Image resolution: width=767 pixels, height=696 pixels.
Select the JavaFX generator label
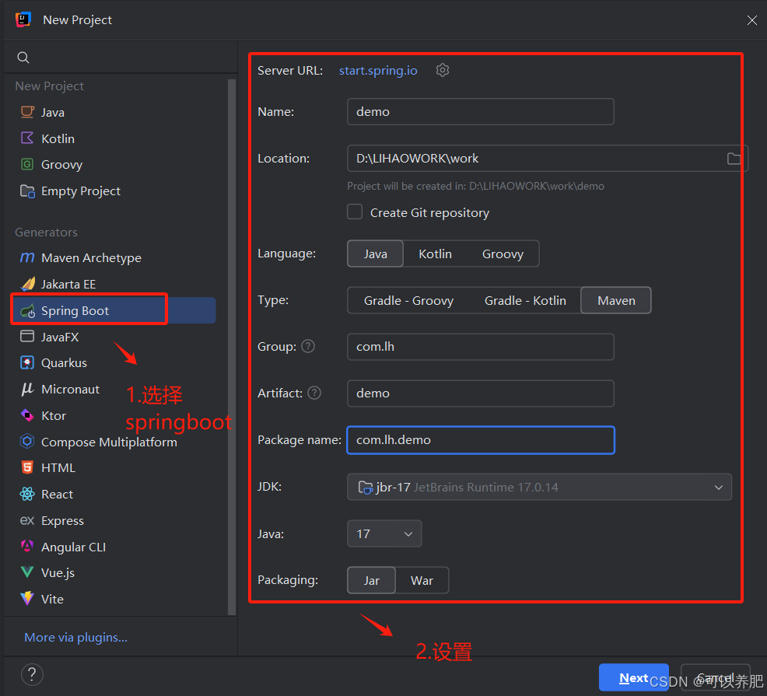(x=60, y=337)
